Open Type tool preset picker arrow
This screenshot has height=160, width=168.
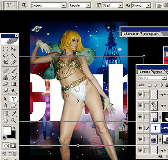click(x=15, y=5)
